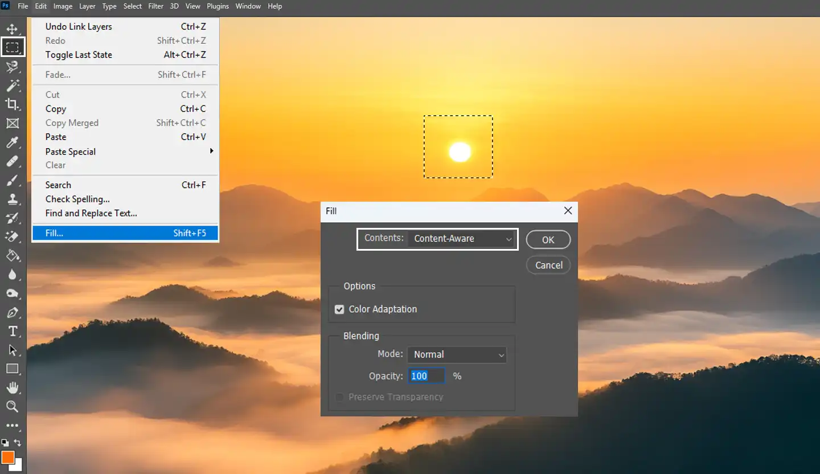Open the Filter menu
This screenshot has height=474, width=820.
click(155, 6)
